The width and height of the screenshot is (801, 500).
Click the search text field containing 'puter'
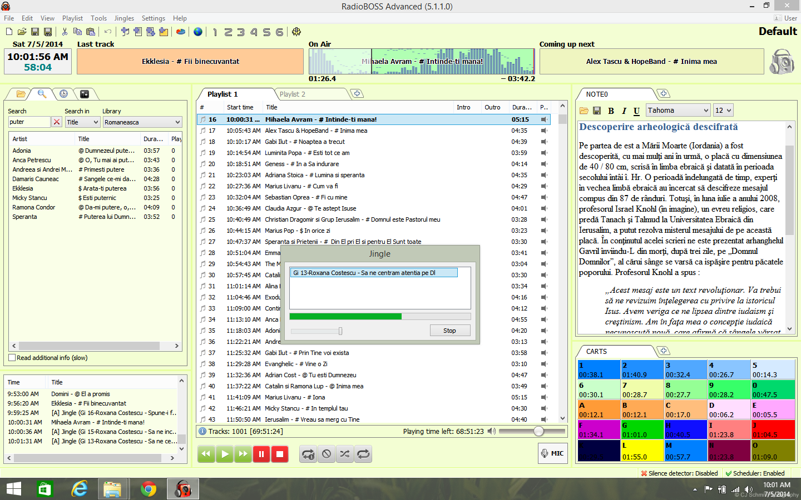click(x=29, y=122)
